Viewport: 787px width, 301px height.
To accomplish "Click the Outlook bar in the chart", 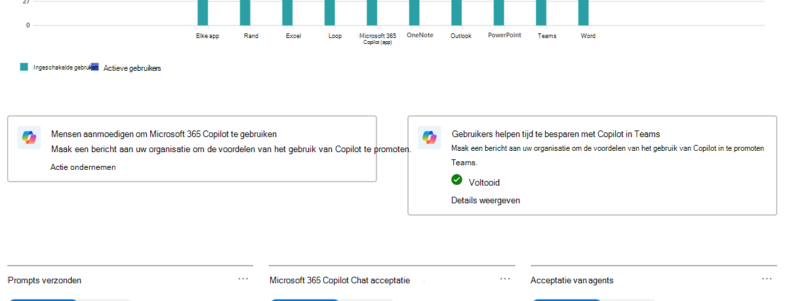I will [x=456, y=12].
